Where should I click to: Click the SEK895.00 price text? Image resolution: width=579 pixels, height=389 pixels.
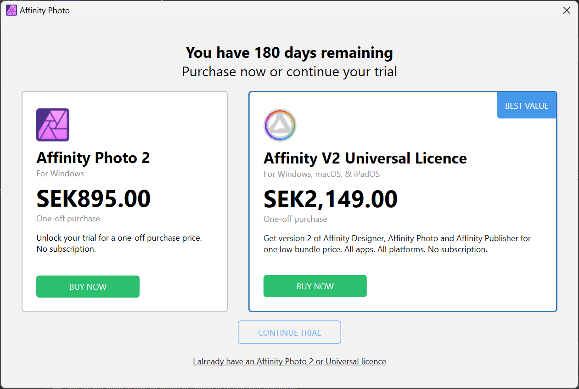click(93, 198)
